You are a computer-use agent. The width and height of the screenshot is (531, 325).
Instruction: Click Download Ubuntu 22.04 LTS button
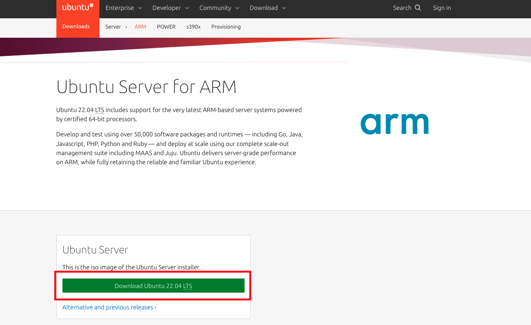click(154, 286)
